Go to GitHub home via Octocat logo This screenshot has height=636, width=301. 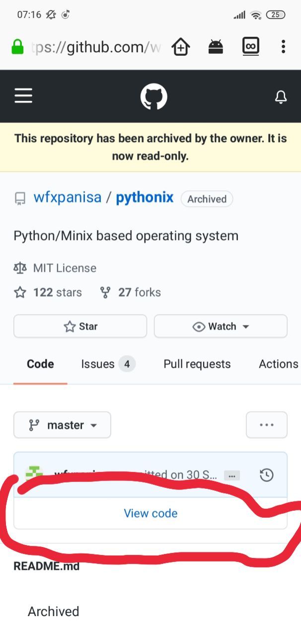point(154,96)
